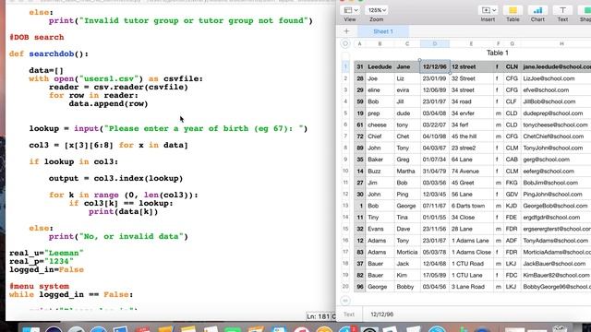591x332 pixels.
Task: Click cell containing Leedude
Action: (x=380, y=66)
